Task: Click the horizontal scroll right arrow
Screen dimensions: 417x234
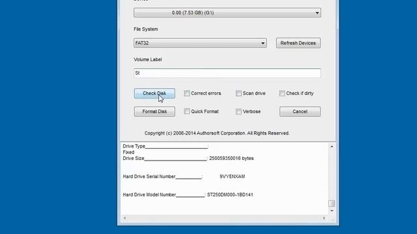Action: tap(324, 218)
